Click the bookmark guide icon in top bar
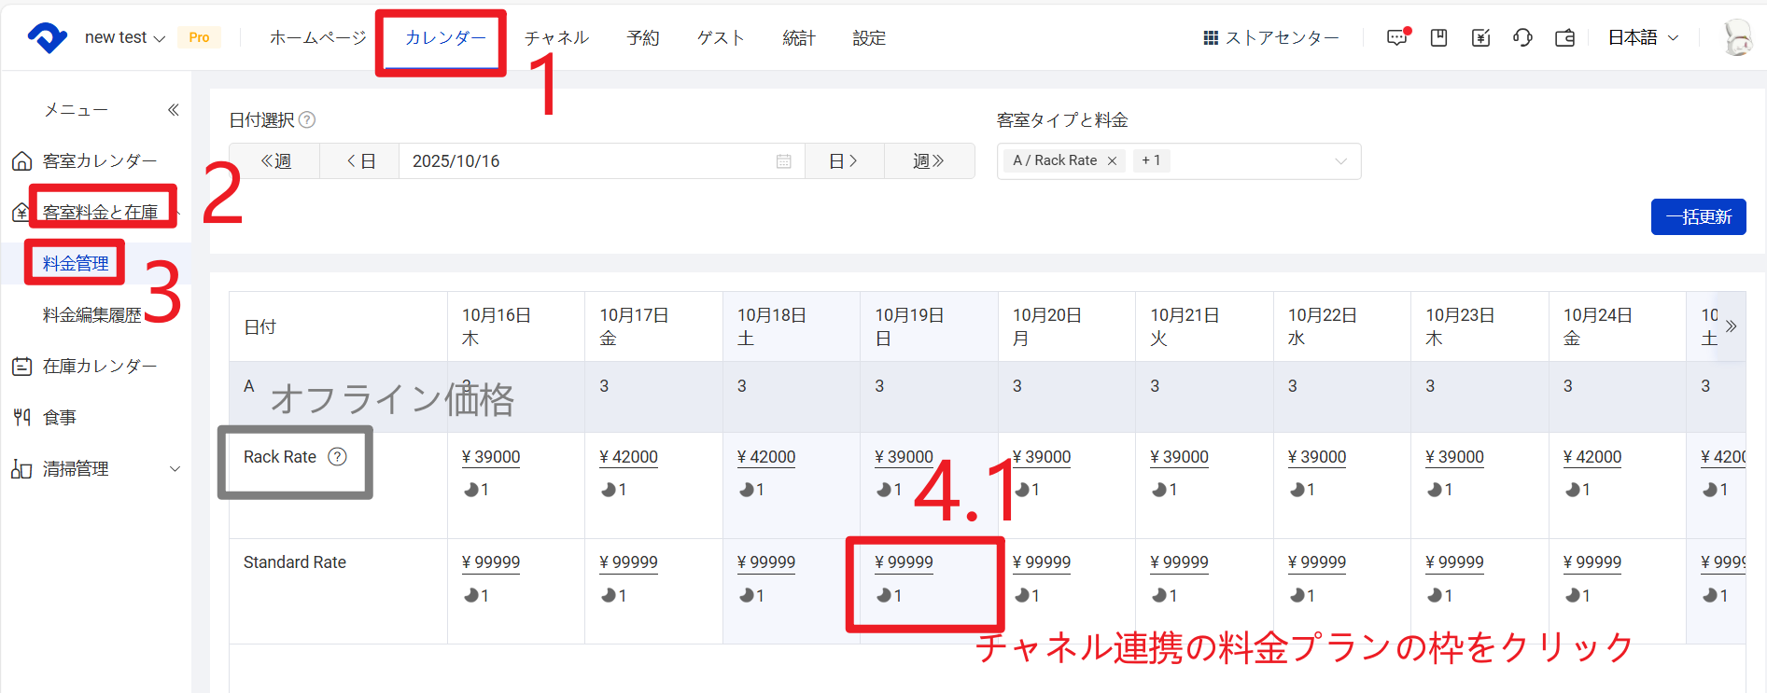The height and width of the screenshot is (693, 1767). pyautogui.click(x=1438, y=38)
